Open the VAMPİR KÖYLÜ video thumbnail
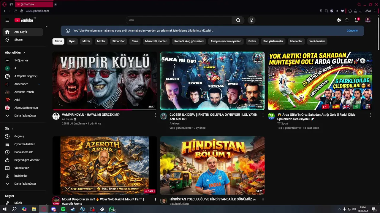380x213 pixels. coord(105,81)
